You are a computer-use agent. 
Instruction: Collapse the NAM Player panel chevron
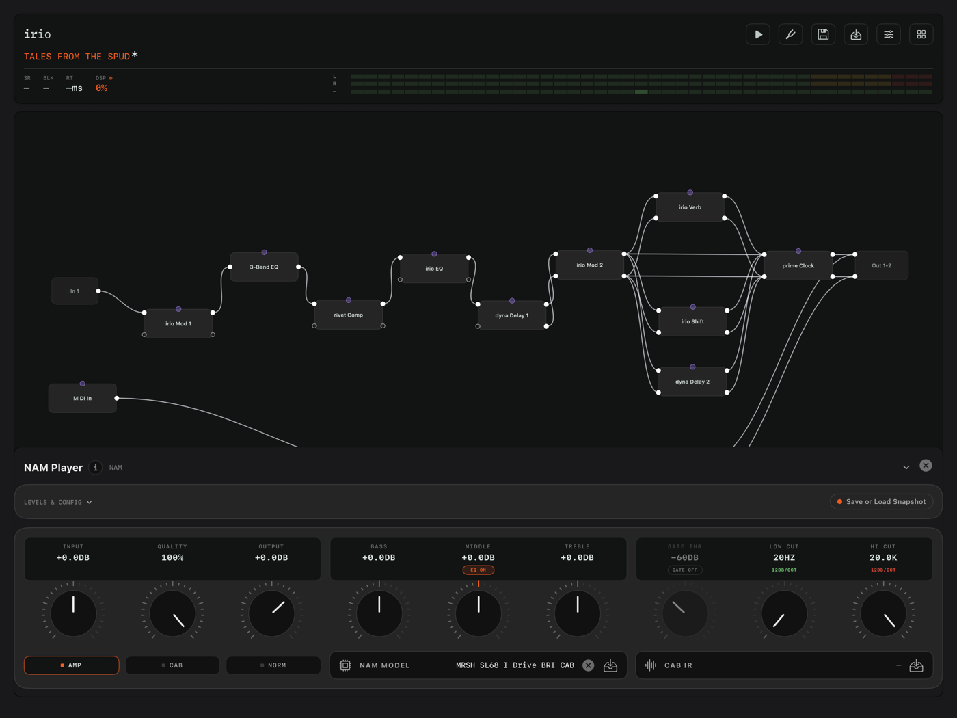tap(906, 468)
